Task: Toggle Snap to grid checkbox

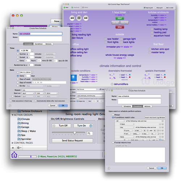Action: (144, 8)
